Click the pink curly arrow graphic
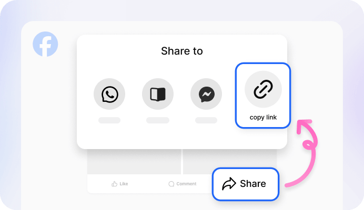Image resolution: width=364 pixels, height=210 pixels. [x=302, y=153]
